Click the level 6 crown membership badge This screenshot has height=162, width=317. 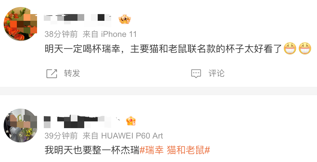click(x=131, y=121)
